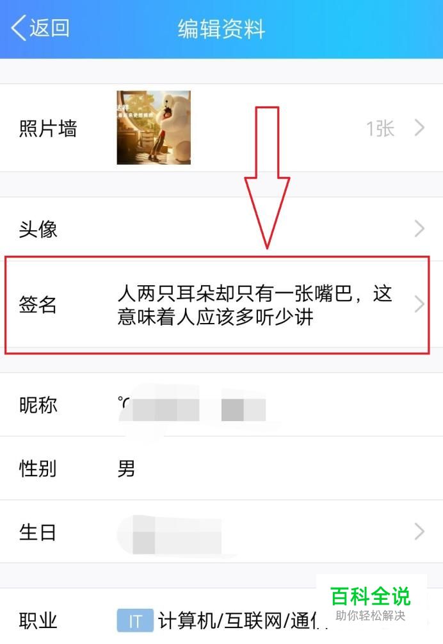Screen dimensions: 443x644
Task: Tap the 性别 label
Action: [x=38, y=468]
